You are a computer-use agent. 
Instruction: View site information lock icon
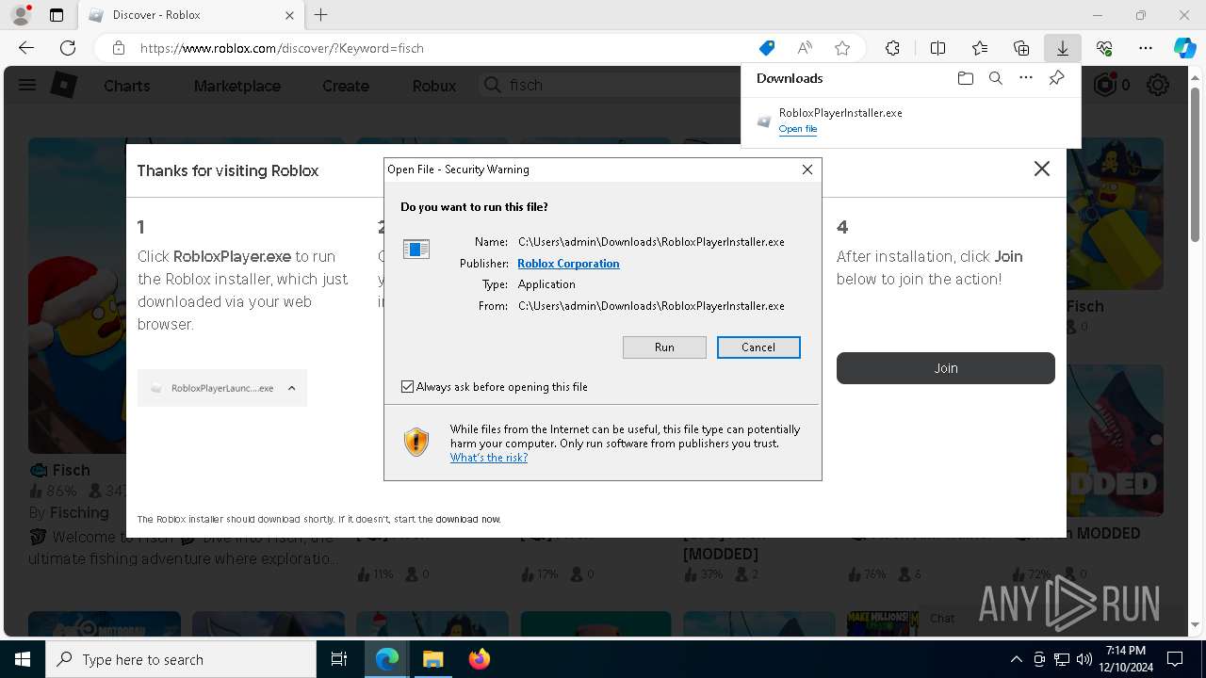(118, 48)
